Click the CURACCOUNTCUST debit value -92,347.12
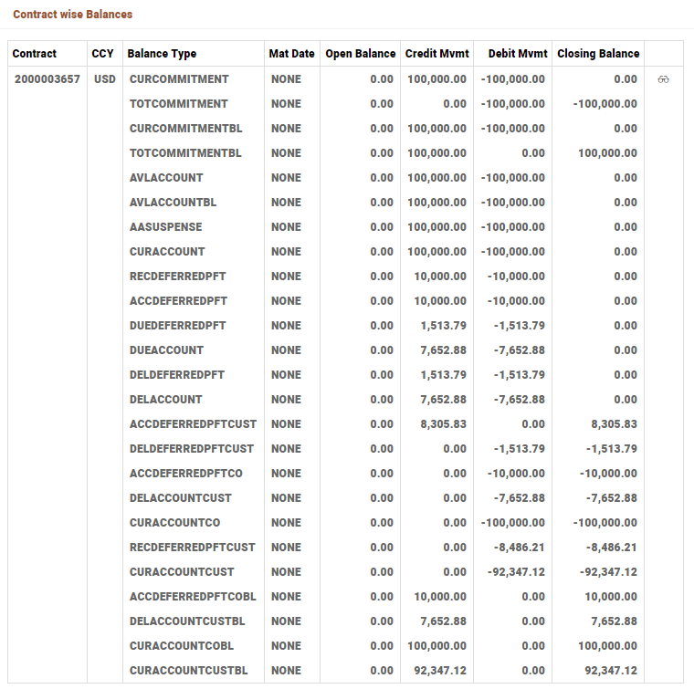This screenshot has height=689, width=694. [515, 572]
